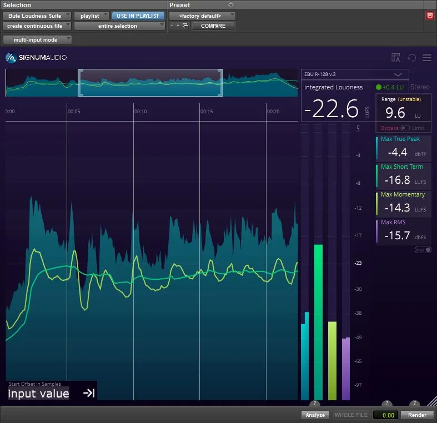Click the reset measurement circular arrow icon
Viewport: 437px width, 423px height.
pyautogui.click(x=411, y=58)
